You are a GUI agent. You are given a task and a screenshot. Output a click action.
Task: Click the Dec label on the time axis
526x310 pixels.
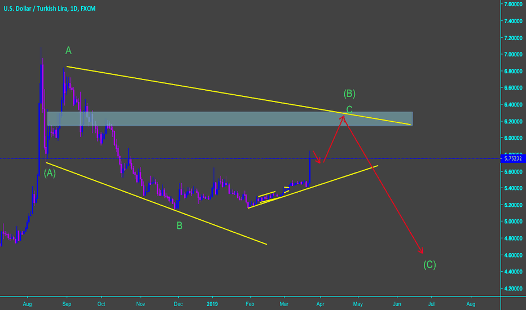tap(178, 304)
